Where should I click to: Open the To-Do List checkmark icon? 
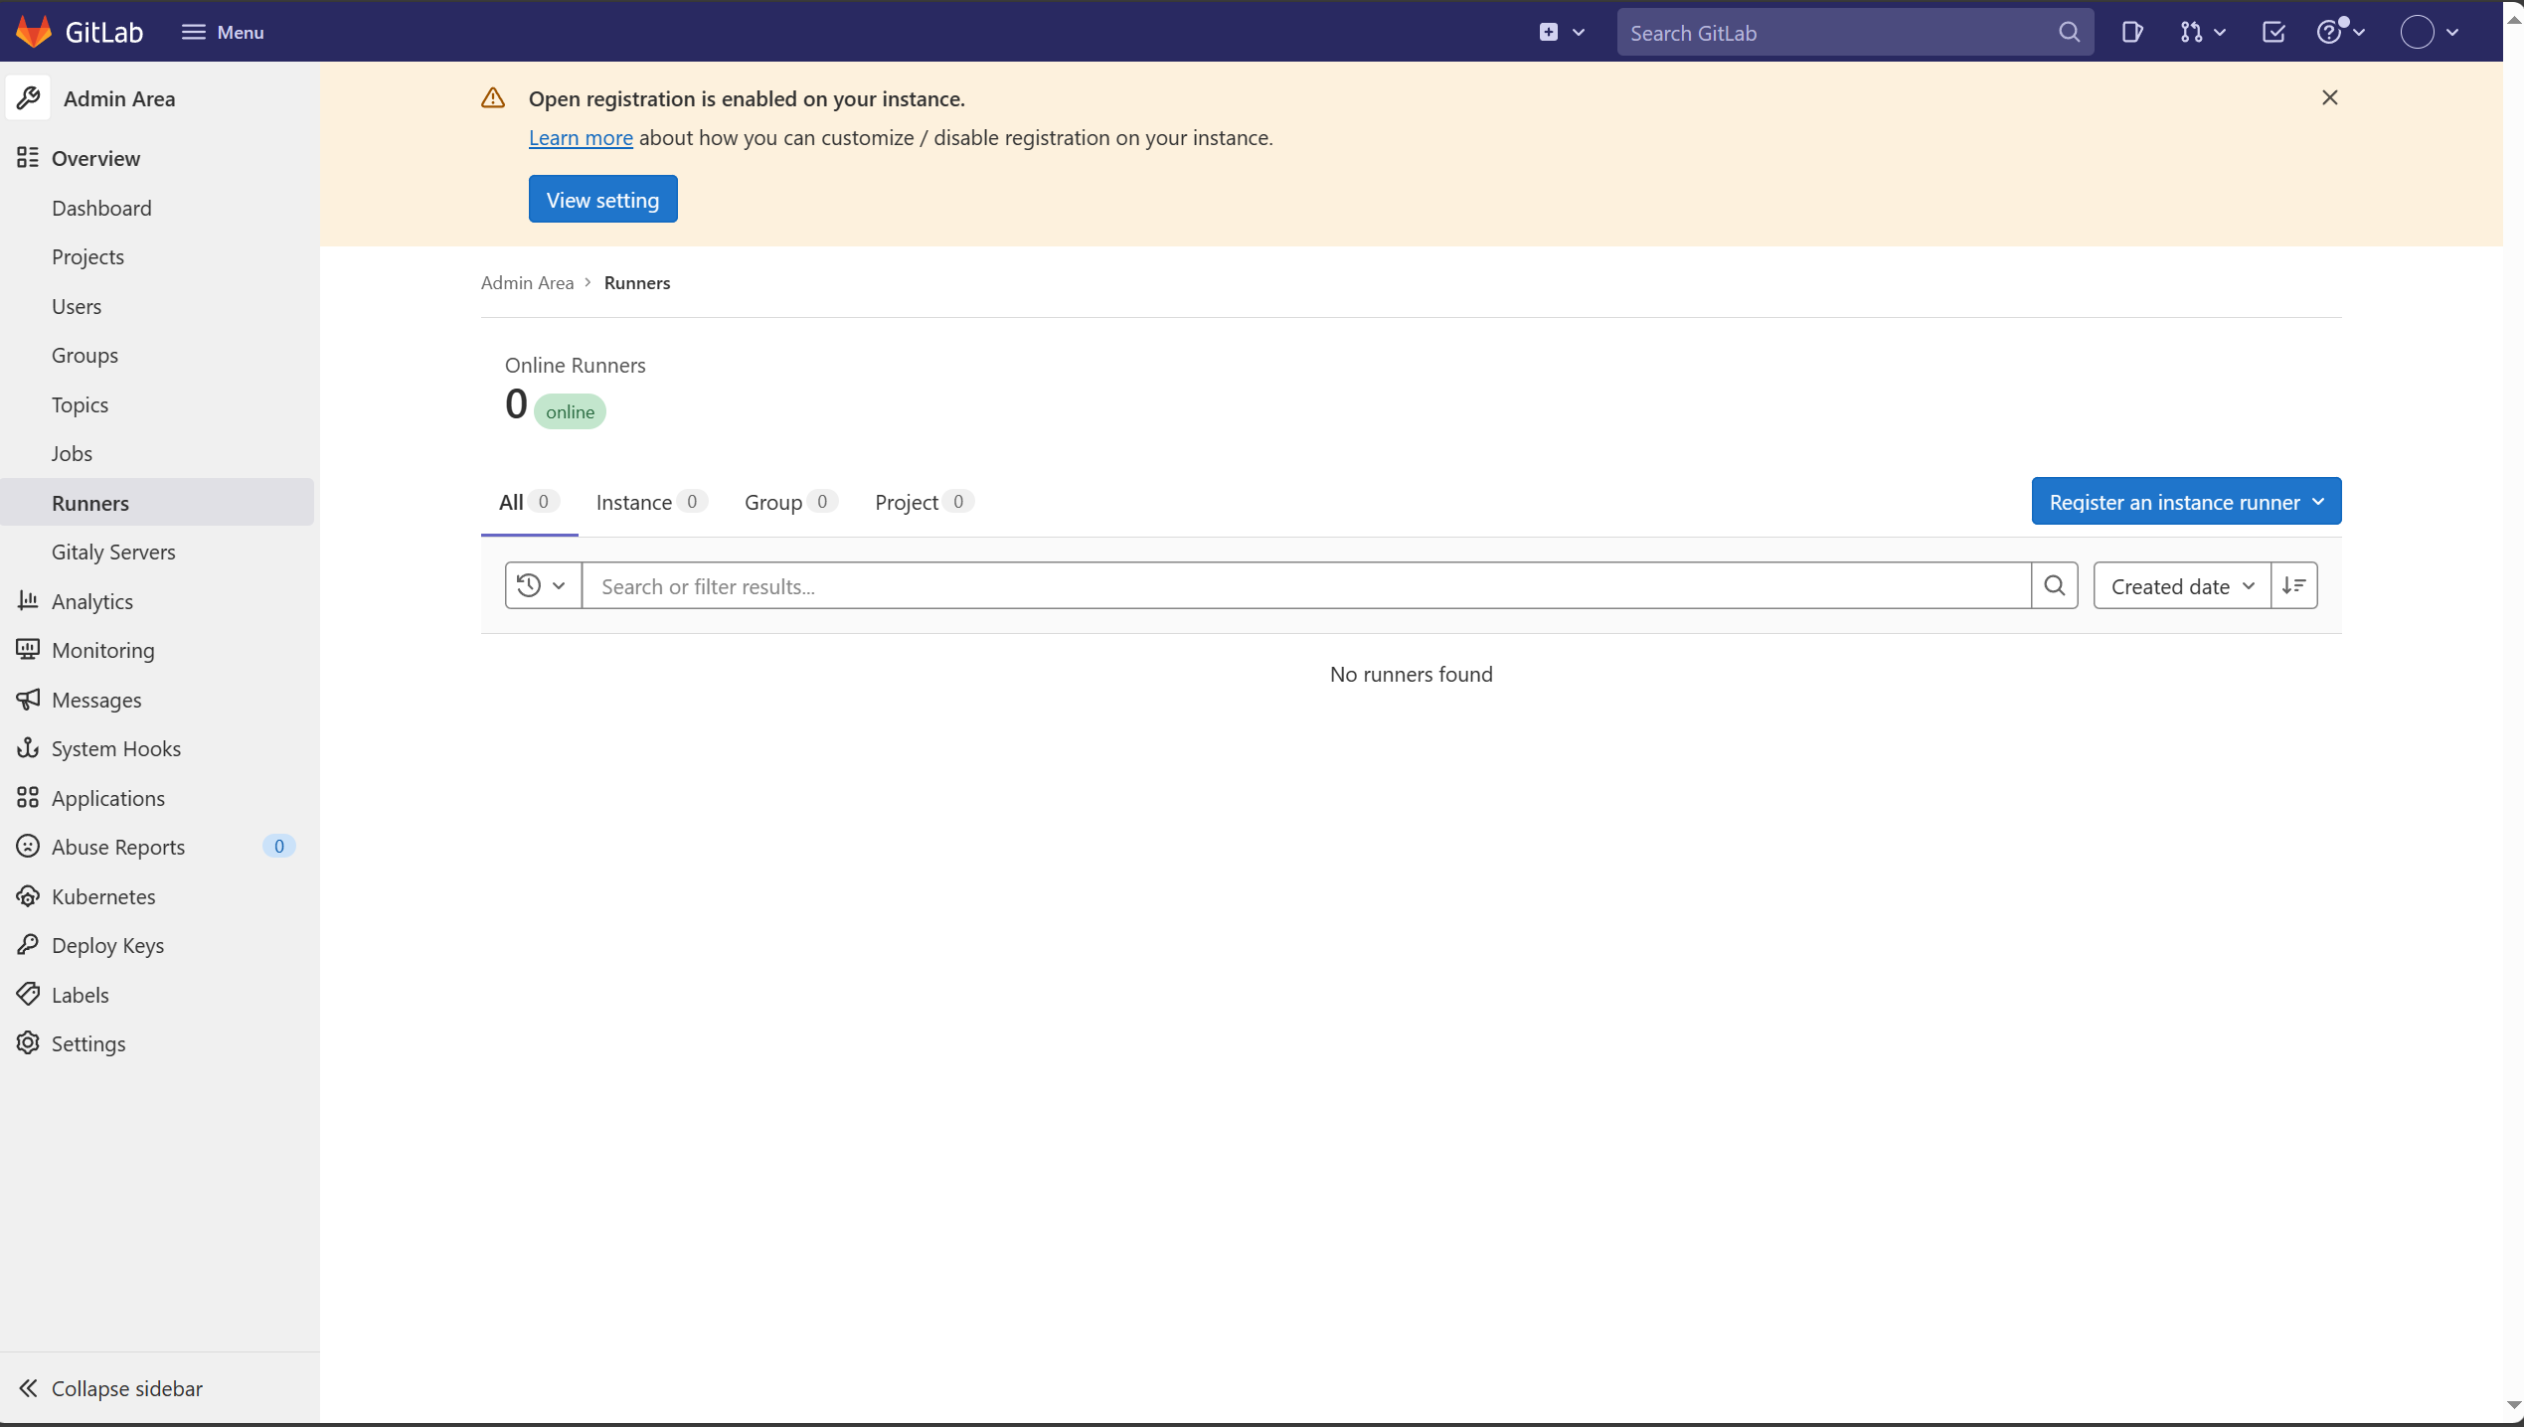pyautogui.click(x=2273, y=32)
